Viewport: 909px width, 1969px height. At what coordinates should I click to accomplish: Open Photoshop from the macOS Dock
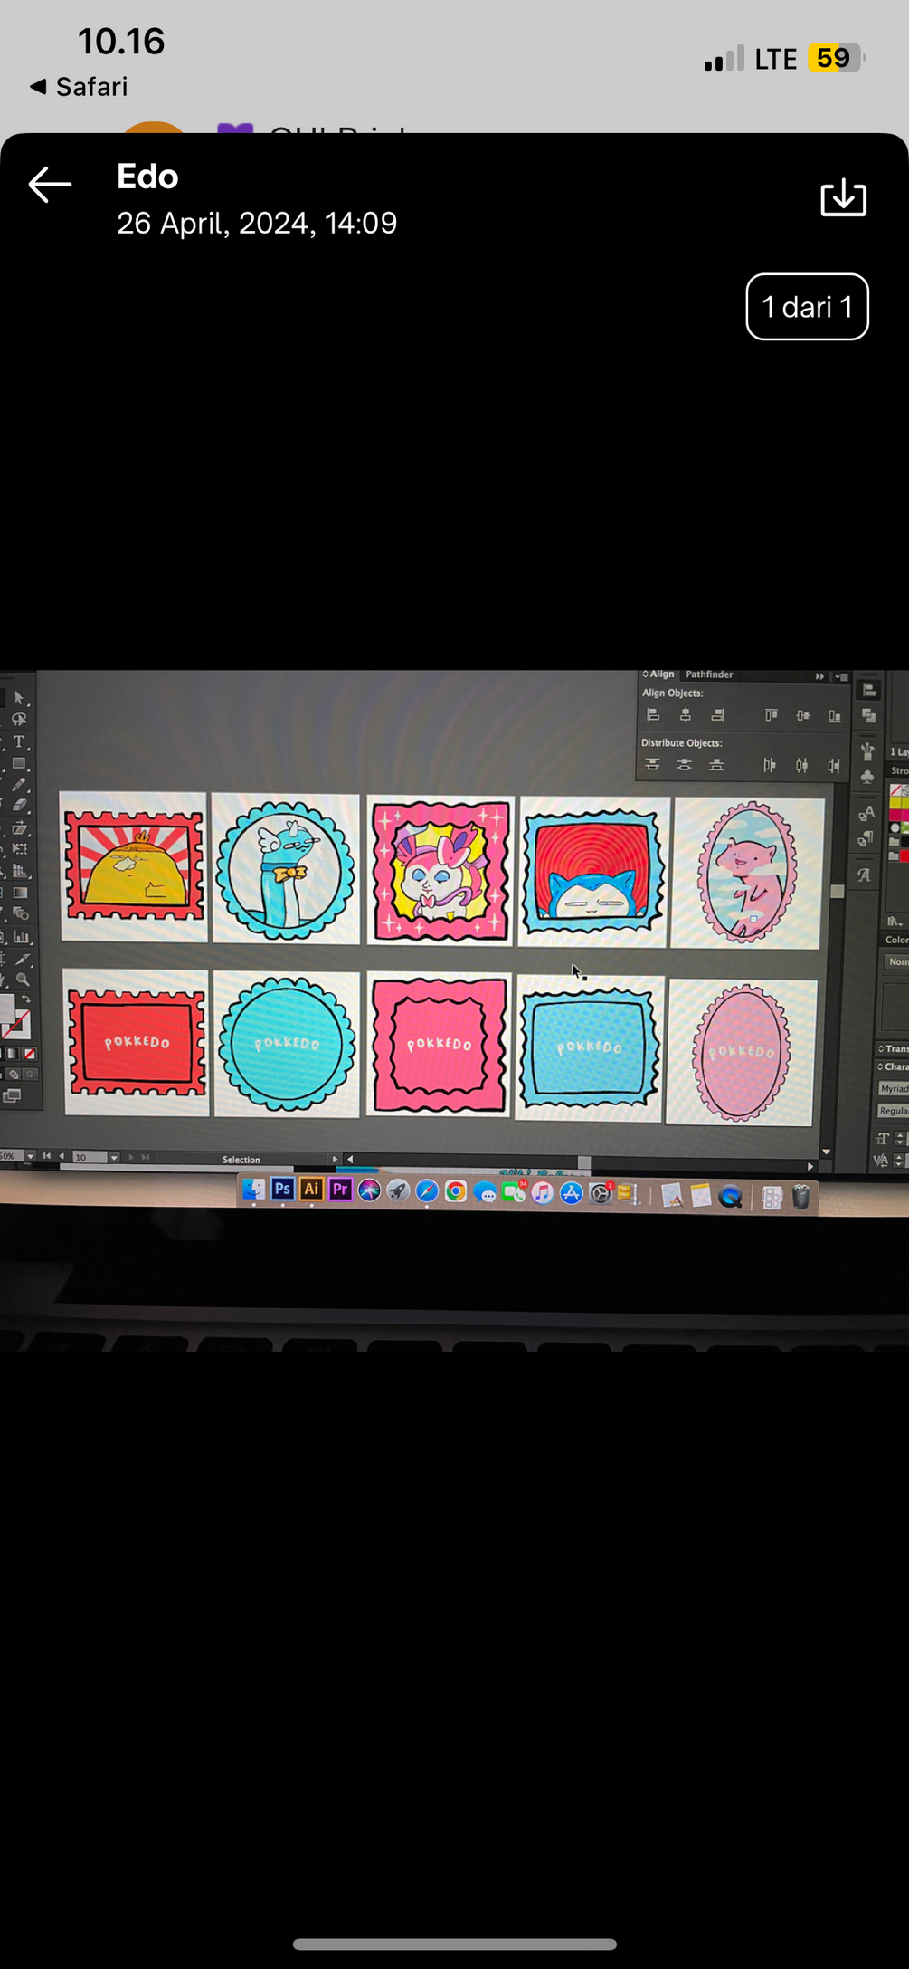(283, 1189)
